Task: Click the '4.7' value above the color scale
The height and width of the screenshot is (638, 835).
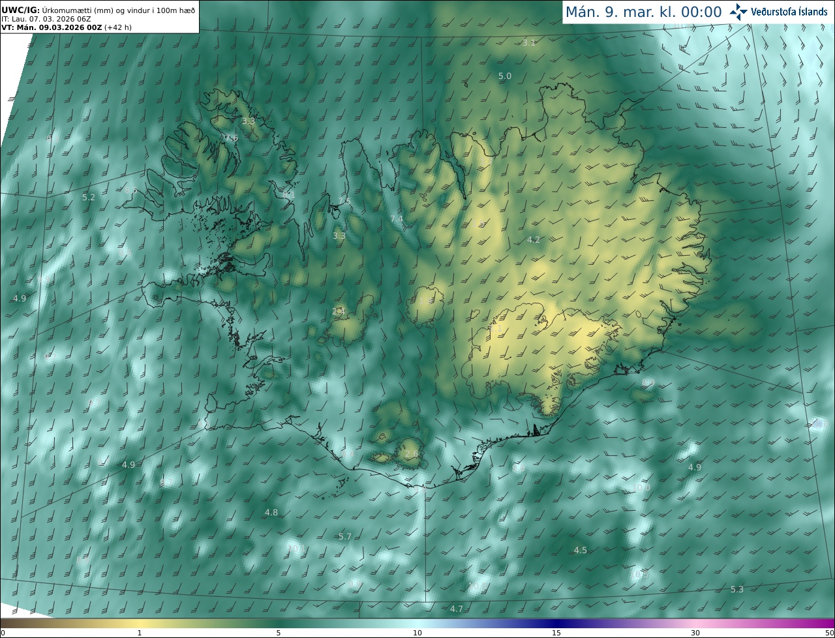Action: tap(457, 609)
